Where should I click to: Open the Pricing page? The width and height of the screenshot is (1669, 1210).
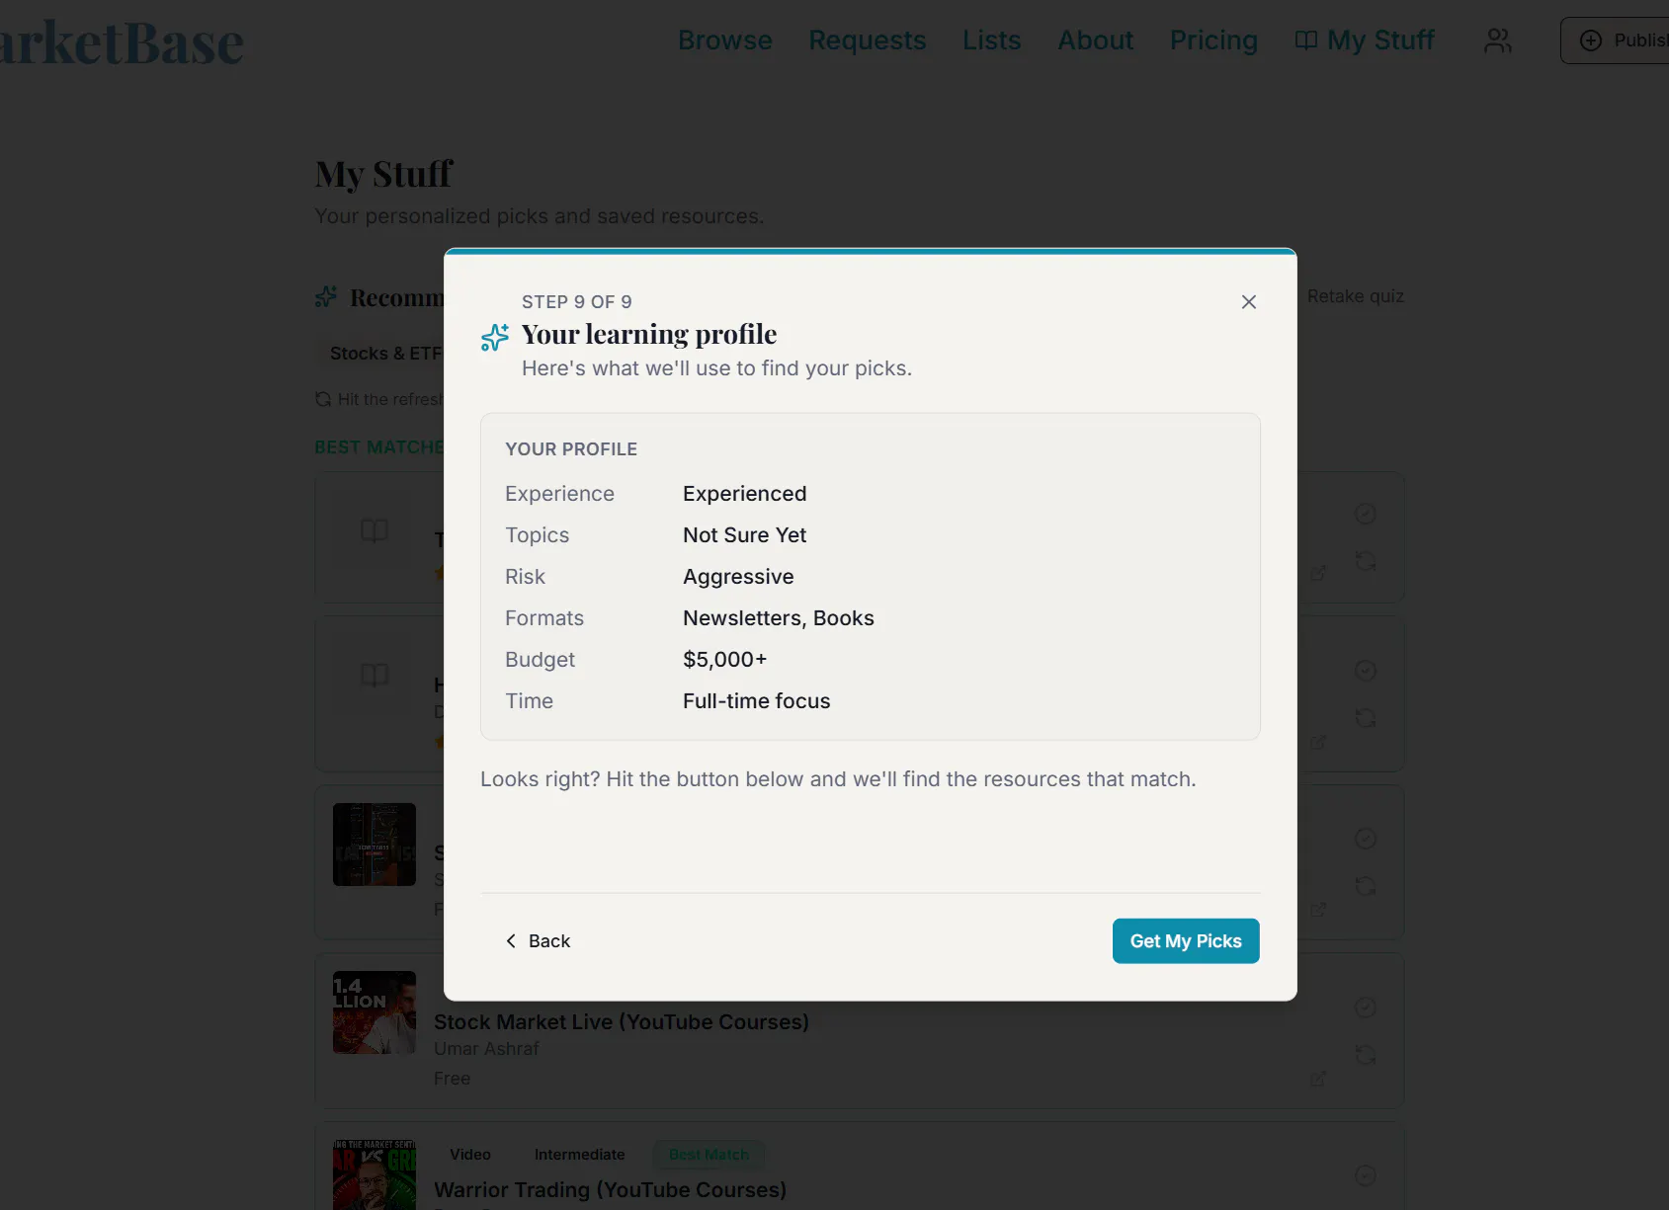[x=1213, y=40]
